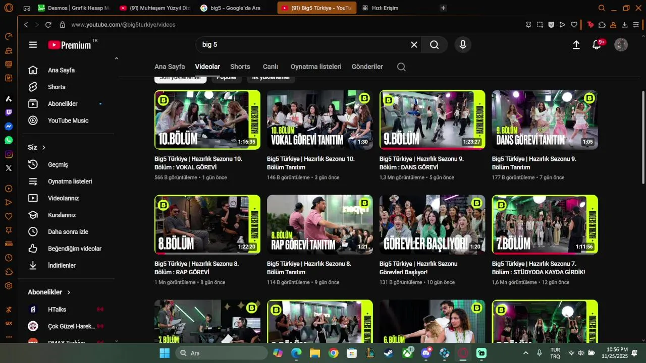Play the 10.BÖLÜM Vokal Görevi thumbnail

(207, 119)
